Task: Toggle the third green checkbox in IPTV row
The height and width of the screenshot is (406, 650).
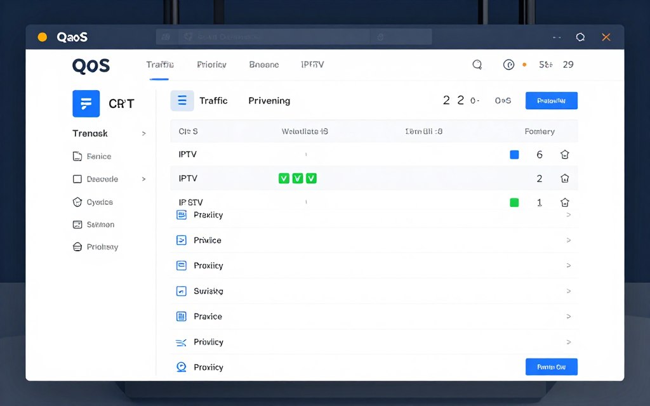Action: (x=311, y=178)
